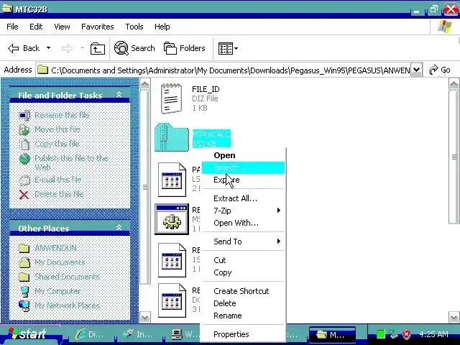Click the Search toolbar button
This screenshot has width=460, height=345.
[x=134, y=48]
